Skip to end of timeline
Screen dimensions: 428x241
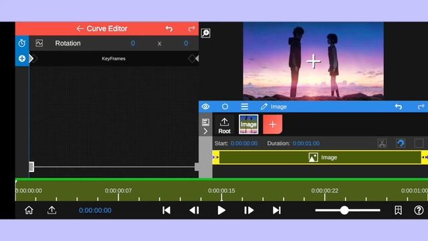point(276,210)
